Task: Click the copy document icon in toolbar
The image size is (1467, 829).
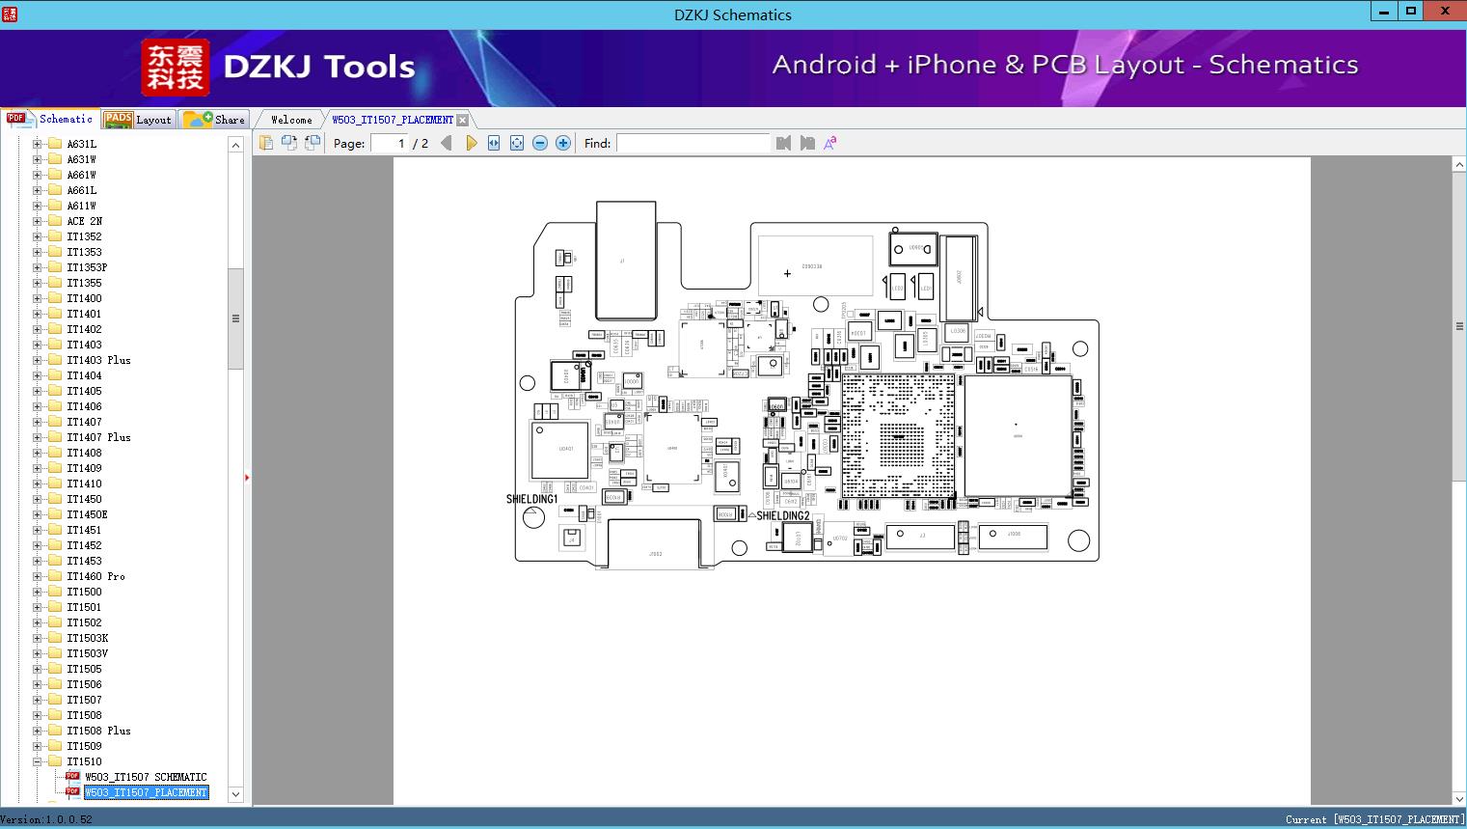Action: coord(265,143)
